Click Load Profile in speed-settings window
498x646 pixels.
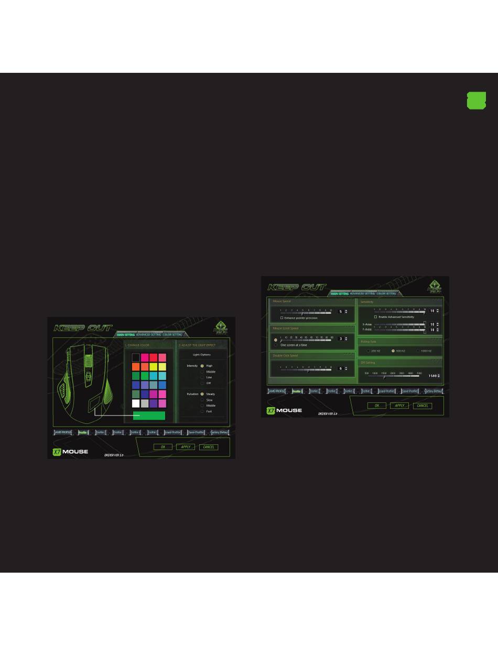click(x=386, y=391)
